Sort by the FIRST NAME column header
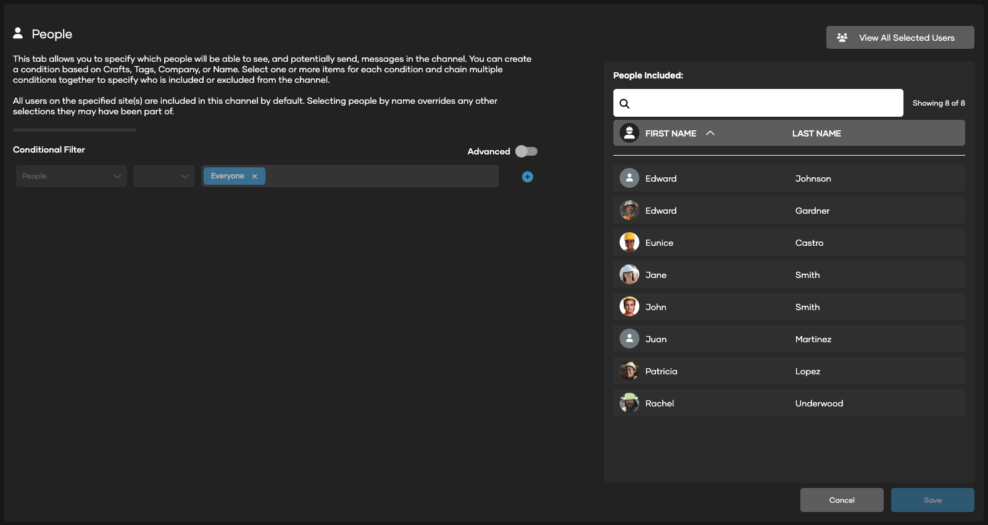This screenshot has width=988, height=525. coord(671,133)
